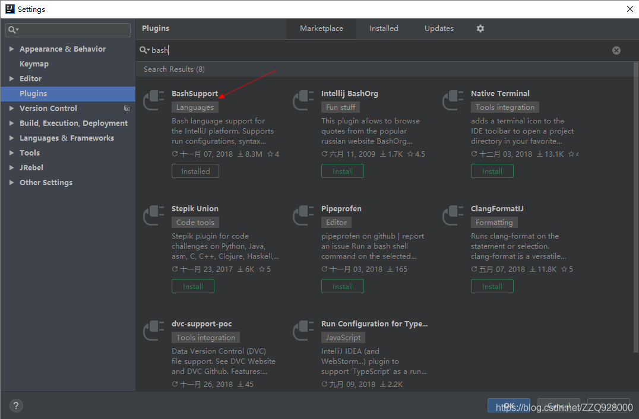Open the ClangFormatIJ plugin title
This screenshot has width=639, height=419.
coord(497,209)
